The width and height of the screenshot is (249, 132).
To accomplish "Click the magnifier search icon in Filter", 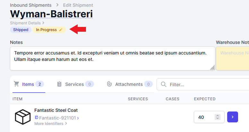I will [164, 84].
